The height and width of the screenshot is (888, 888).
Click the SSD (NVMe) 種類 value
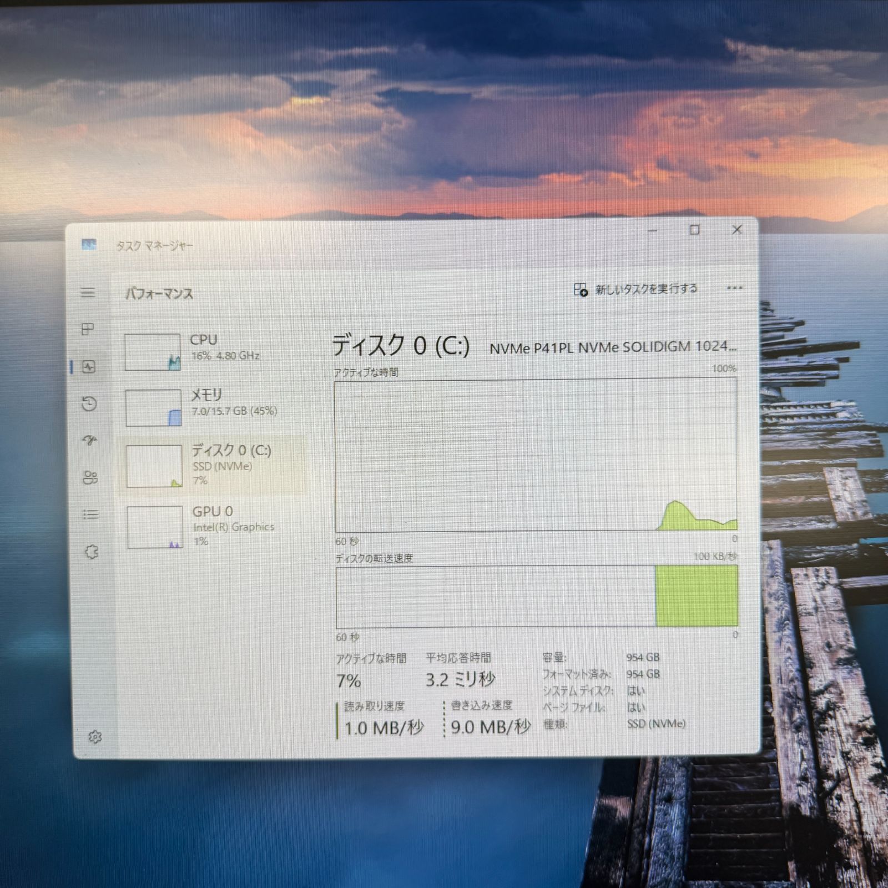pyautogui.click(x=657, y=724)
